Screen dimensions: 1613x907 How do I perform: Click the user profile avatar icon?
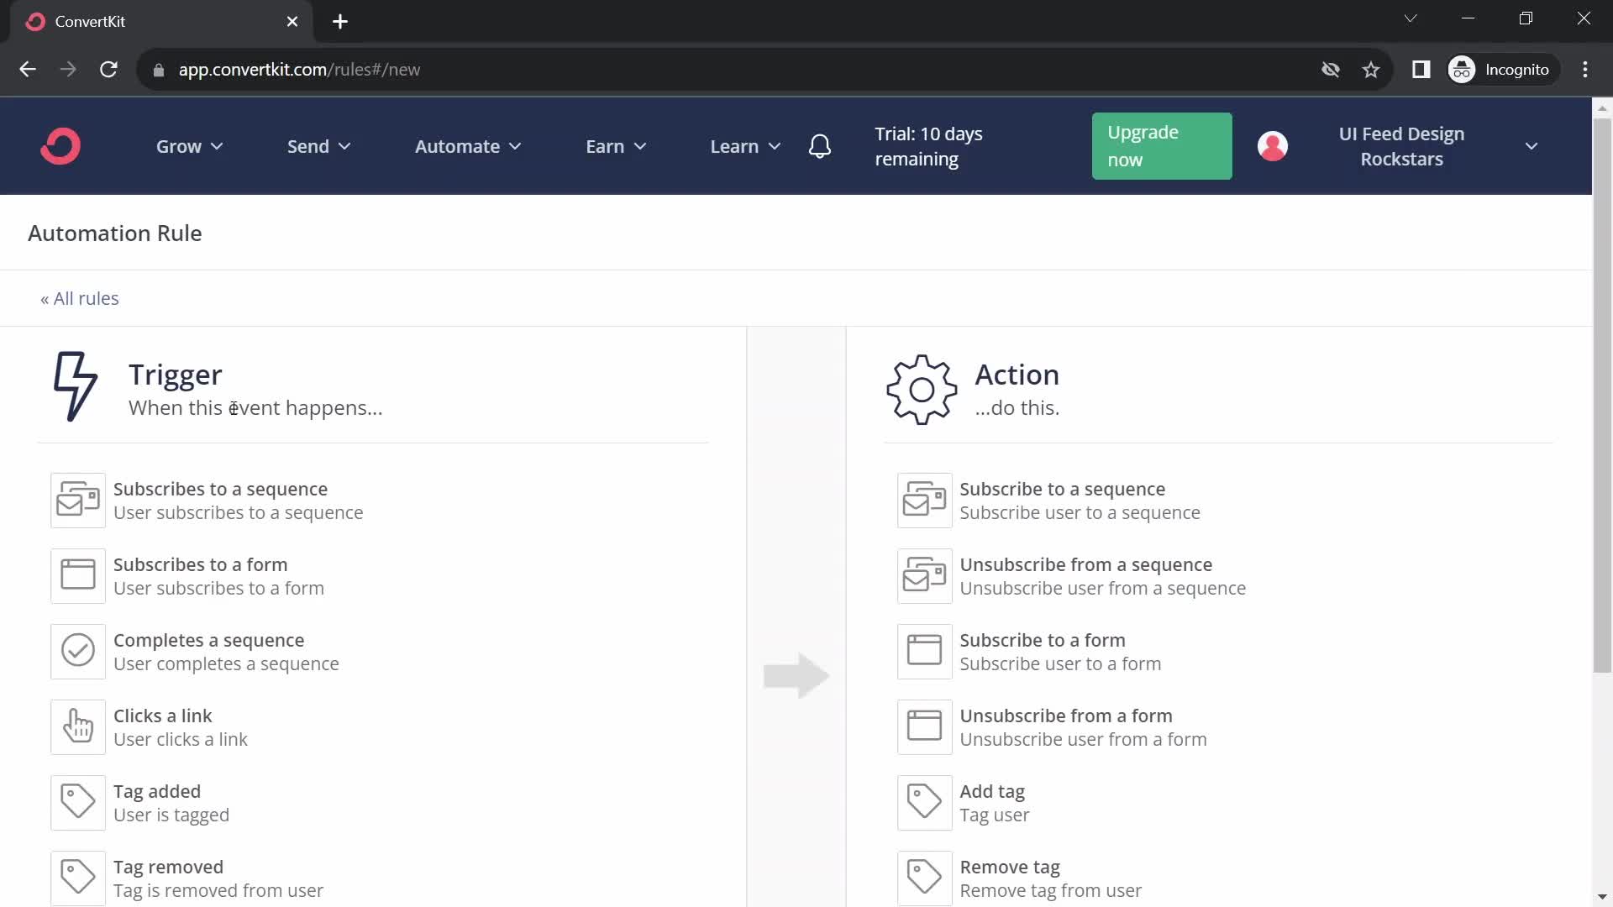tap(1273, 145)
